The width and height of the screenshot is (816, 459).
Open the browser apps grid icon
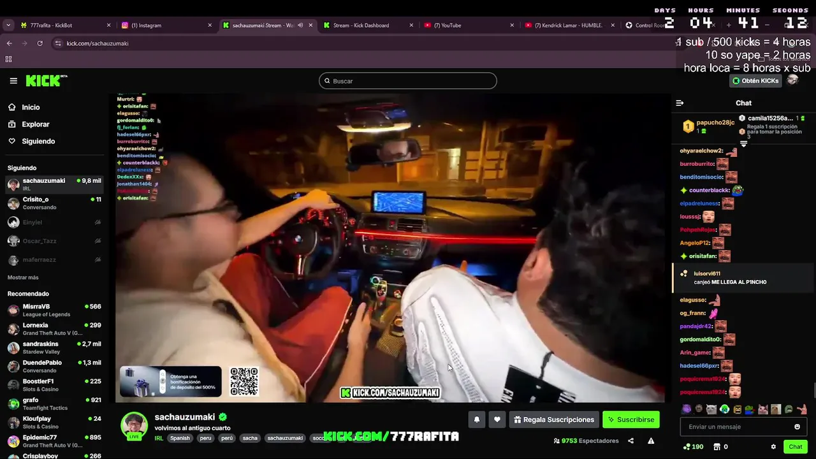click(9, 59)
